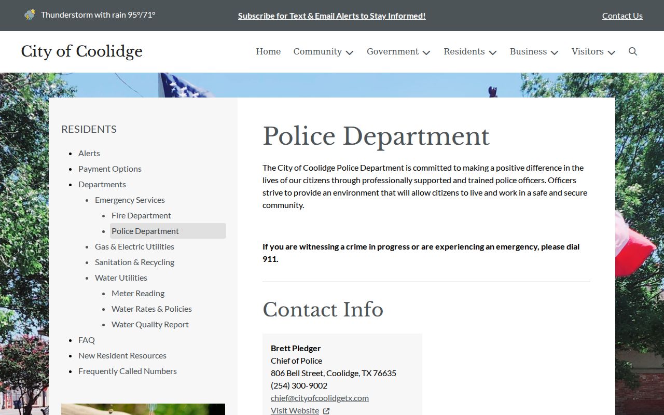Click the City of Coolidge site title
The width and height of the screenshot is (664, 415).
pos(82,51)
